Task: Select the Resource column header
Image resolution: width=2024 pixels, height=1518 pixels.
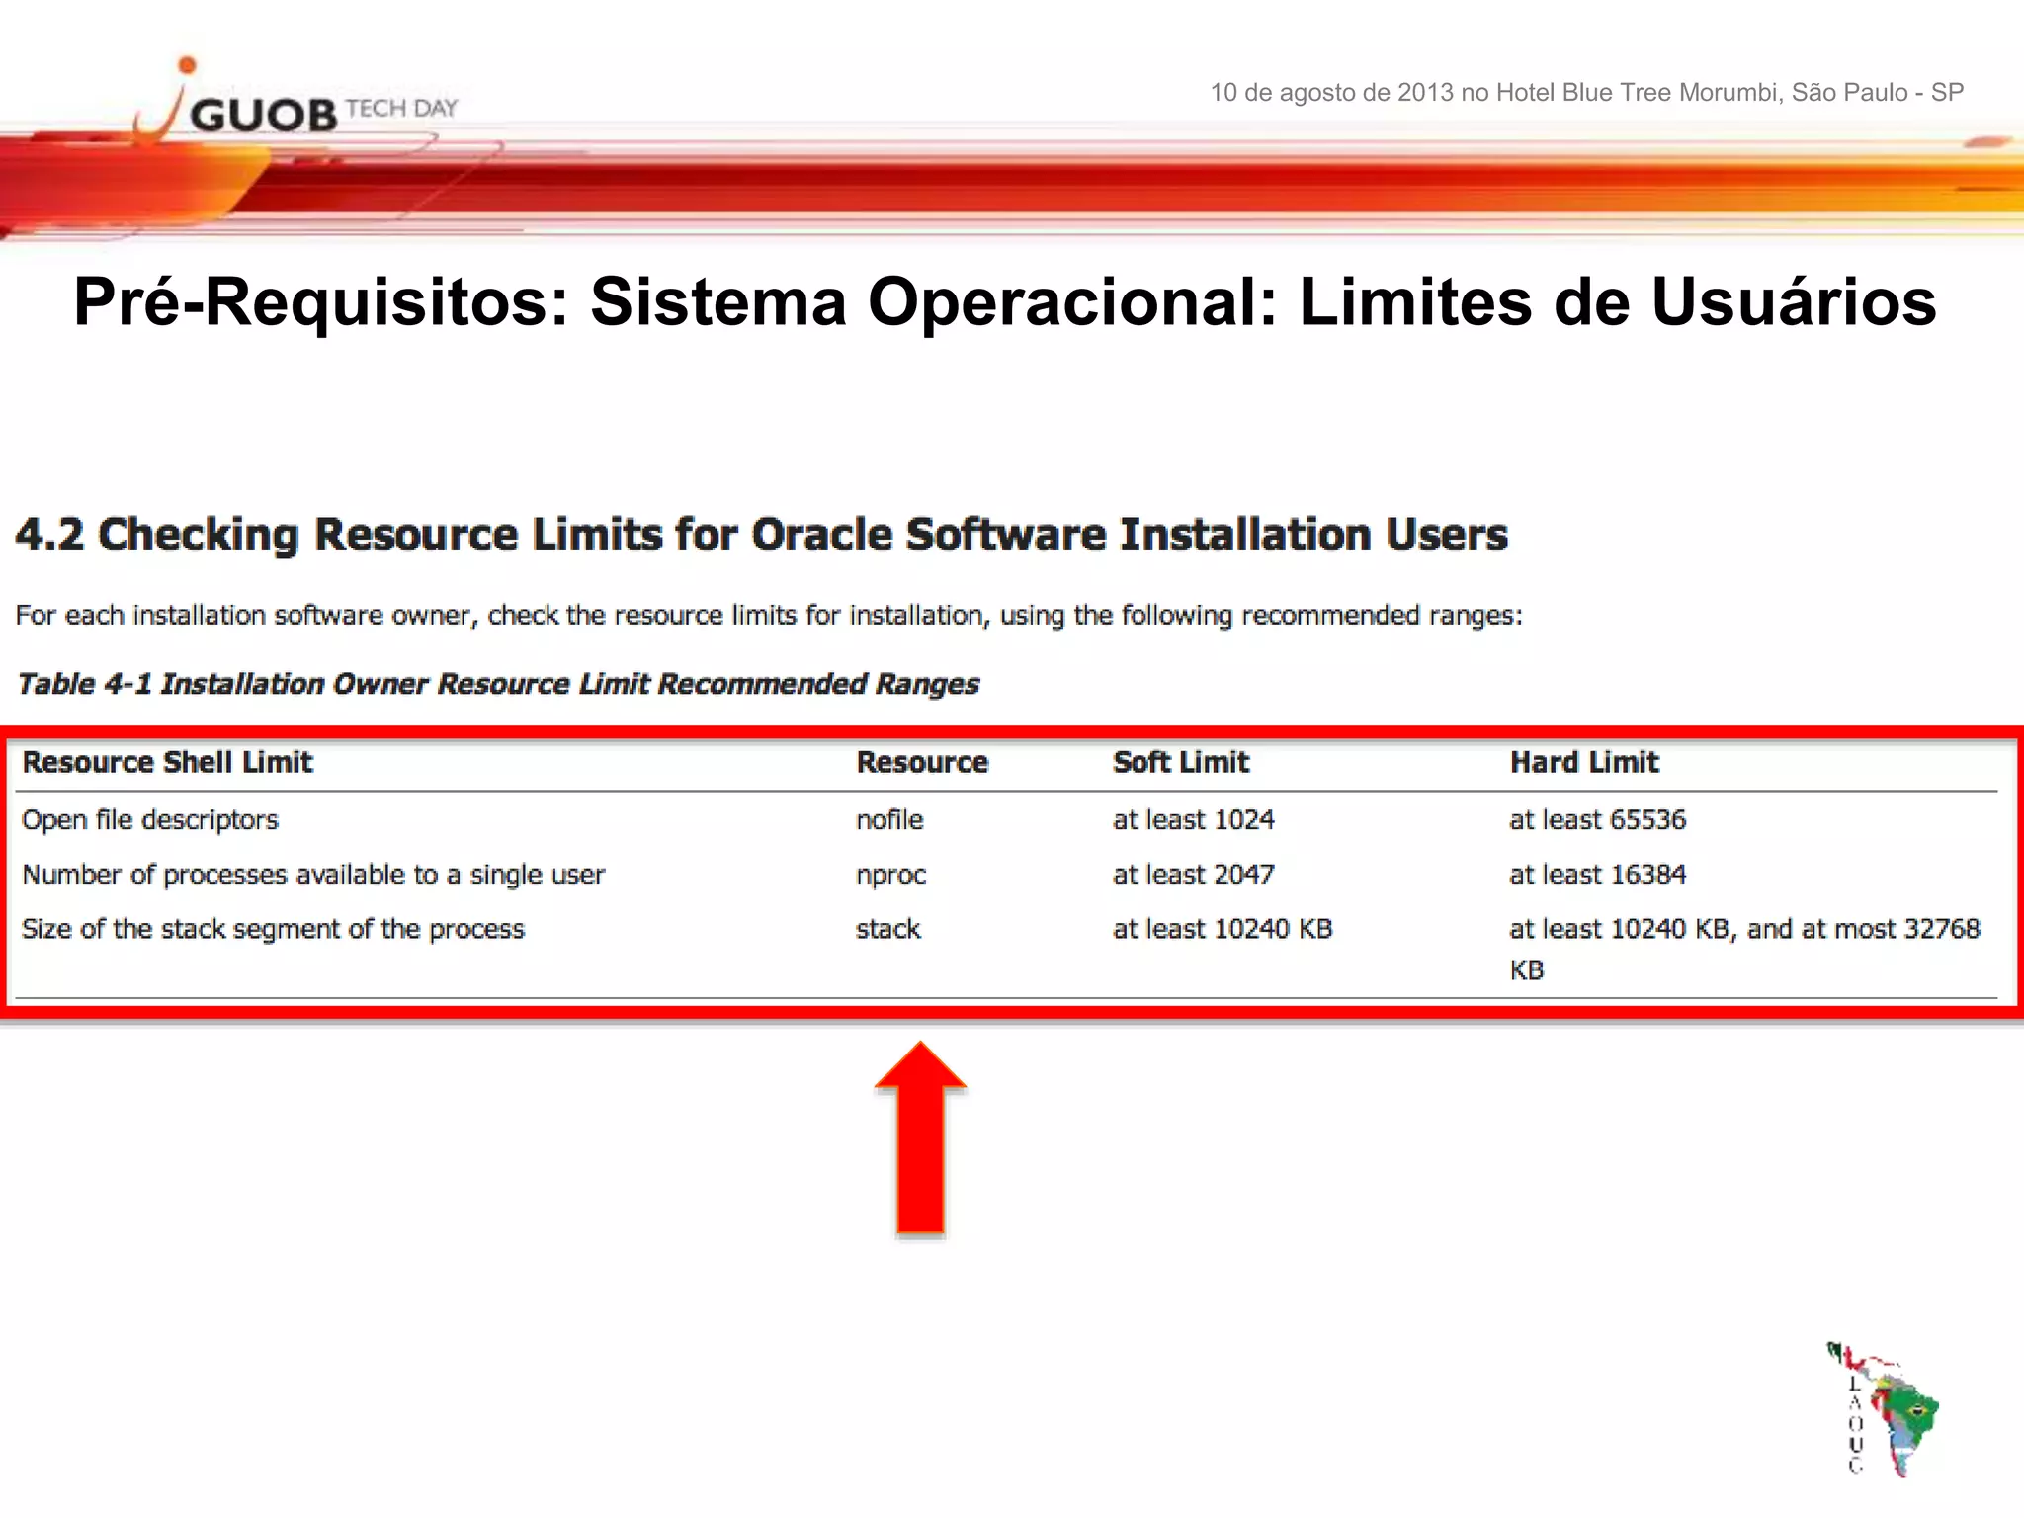Action: coord(921,762)
